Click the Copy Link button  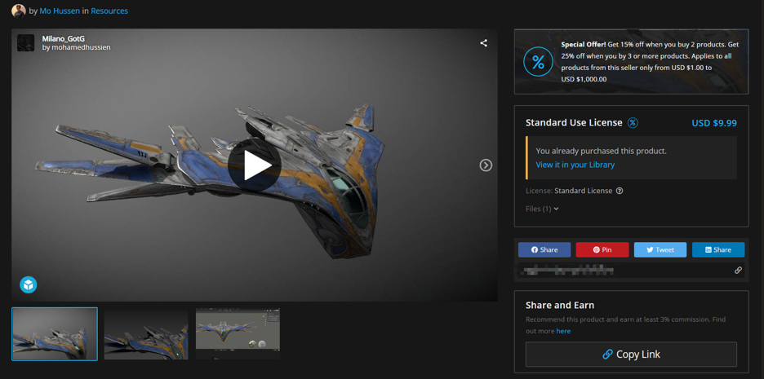[631, 355]
